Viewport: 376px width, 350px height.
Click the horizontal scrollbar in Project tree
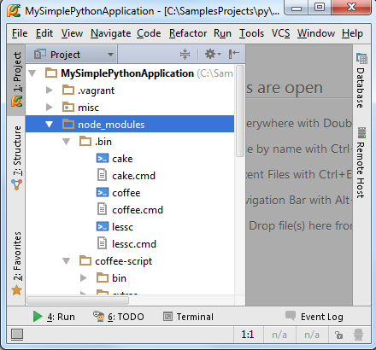(x=78, y=300)
